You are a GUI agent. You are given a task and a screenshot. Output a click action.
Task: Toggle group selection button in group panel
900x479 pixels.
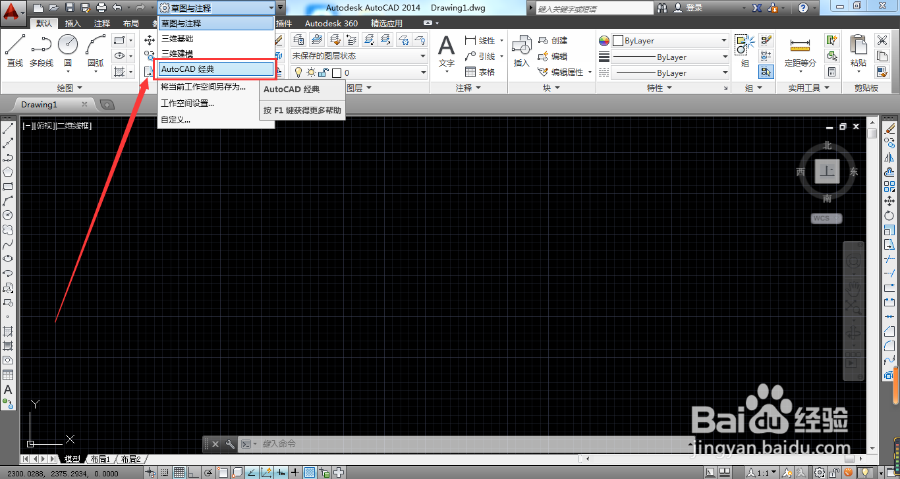pos(766,72)
